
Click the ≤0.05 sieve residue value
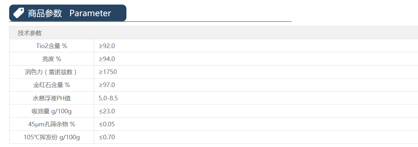tap(107, 124)
